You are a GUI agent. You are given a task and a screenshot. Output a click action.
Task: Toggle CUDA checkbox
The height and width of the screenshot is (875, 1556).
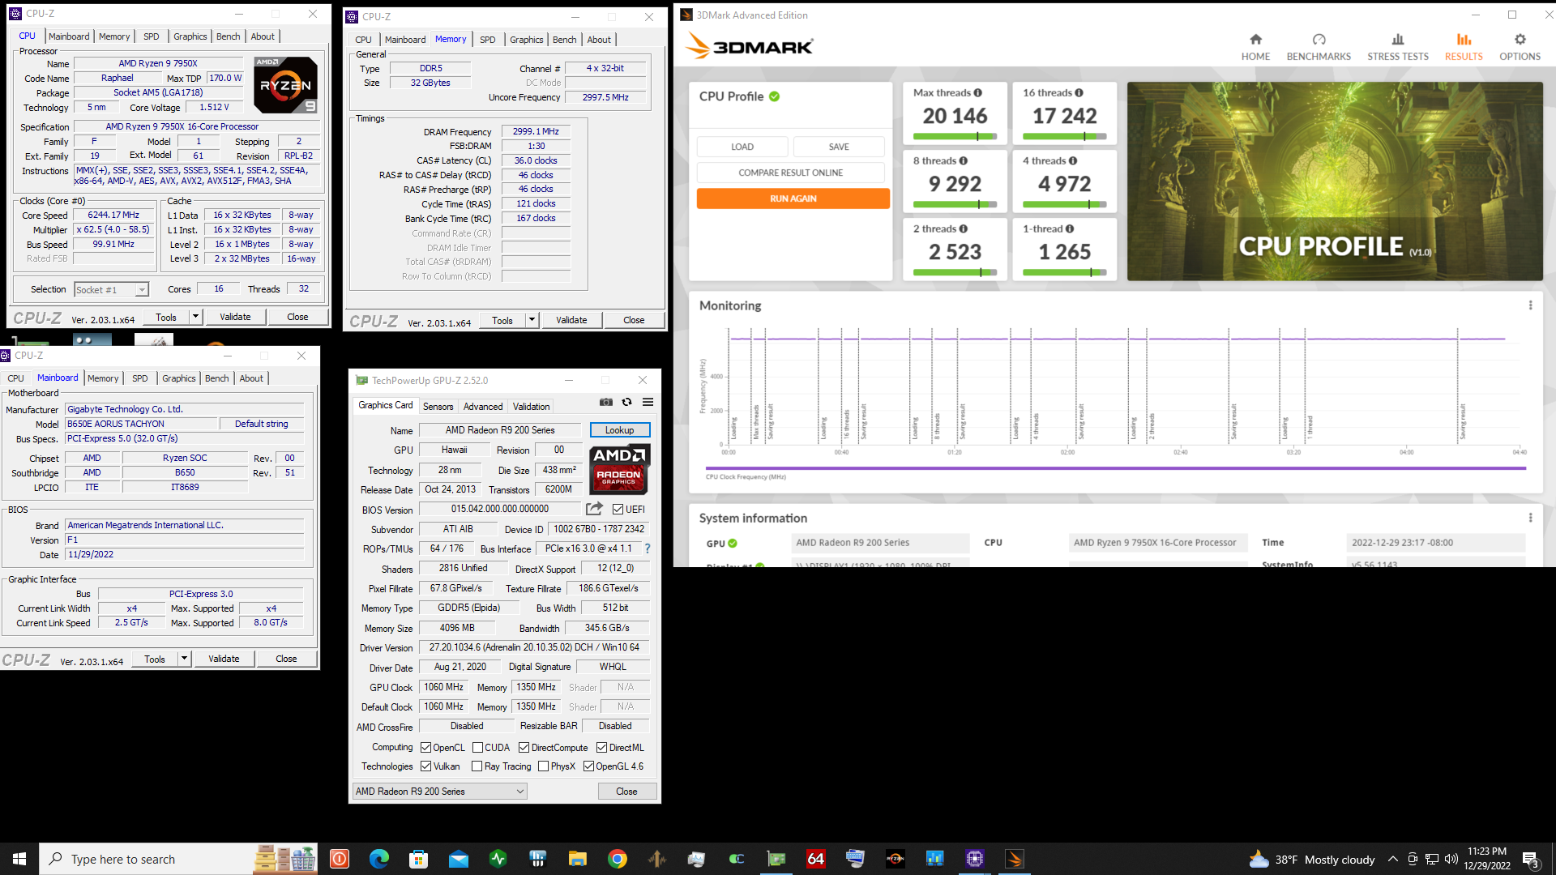click(478, 748)
